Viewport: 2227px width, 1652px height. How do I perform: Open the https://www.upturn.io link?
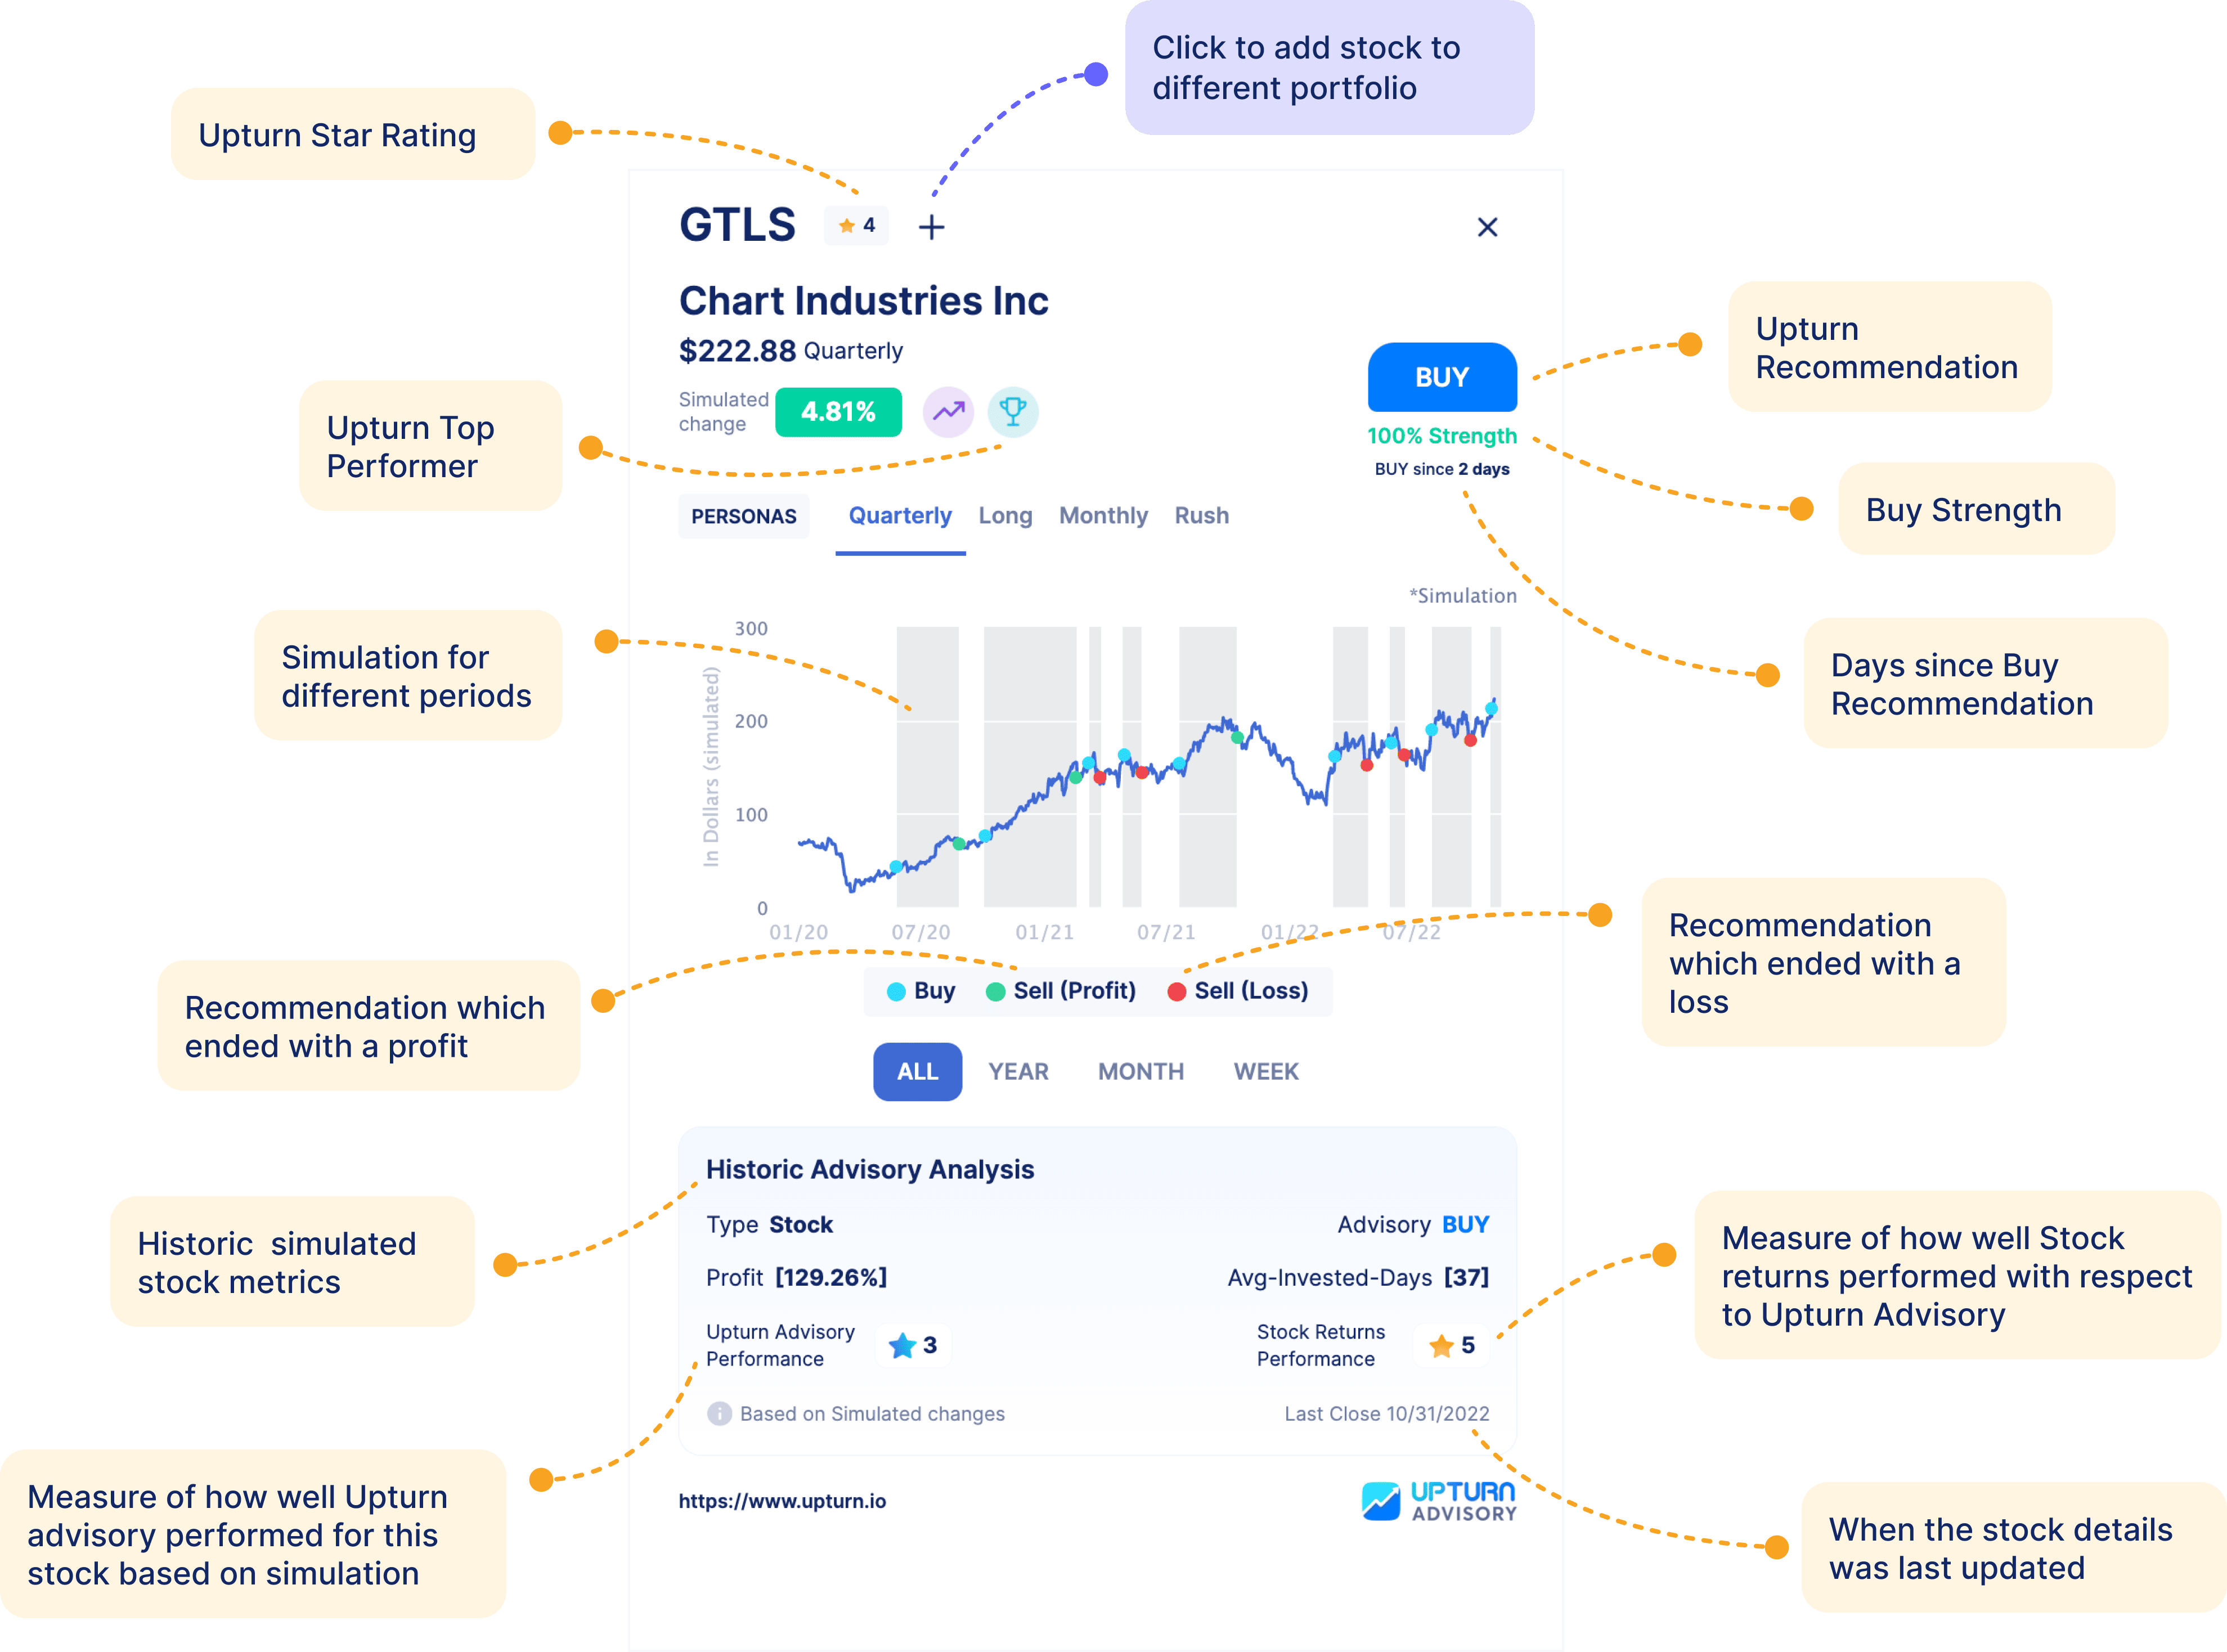coord(782,1501)
